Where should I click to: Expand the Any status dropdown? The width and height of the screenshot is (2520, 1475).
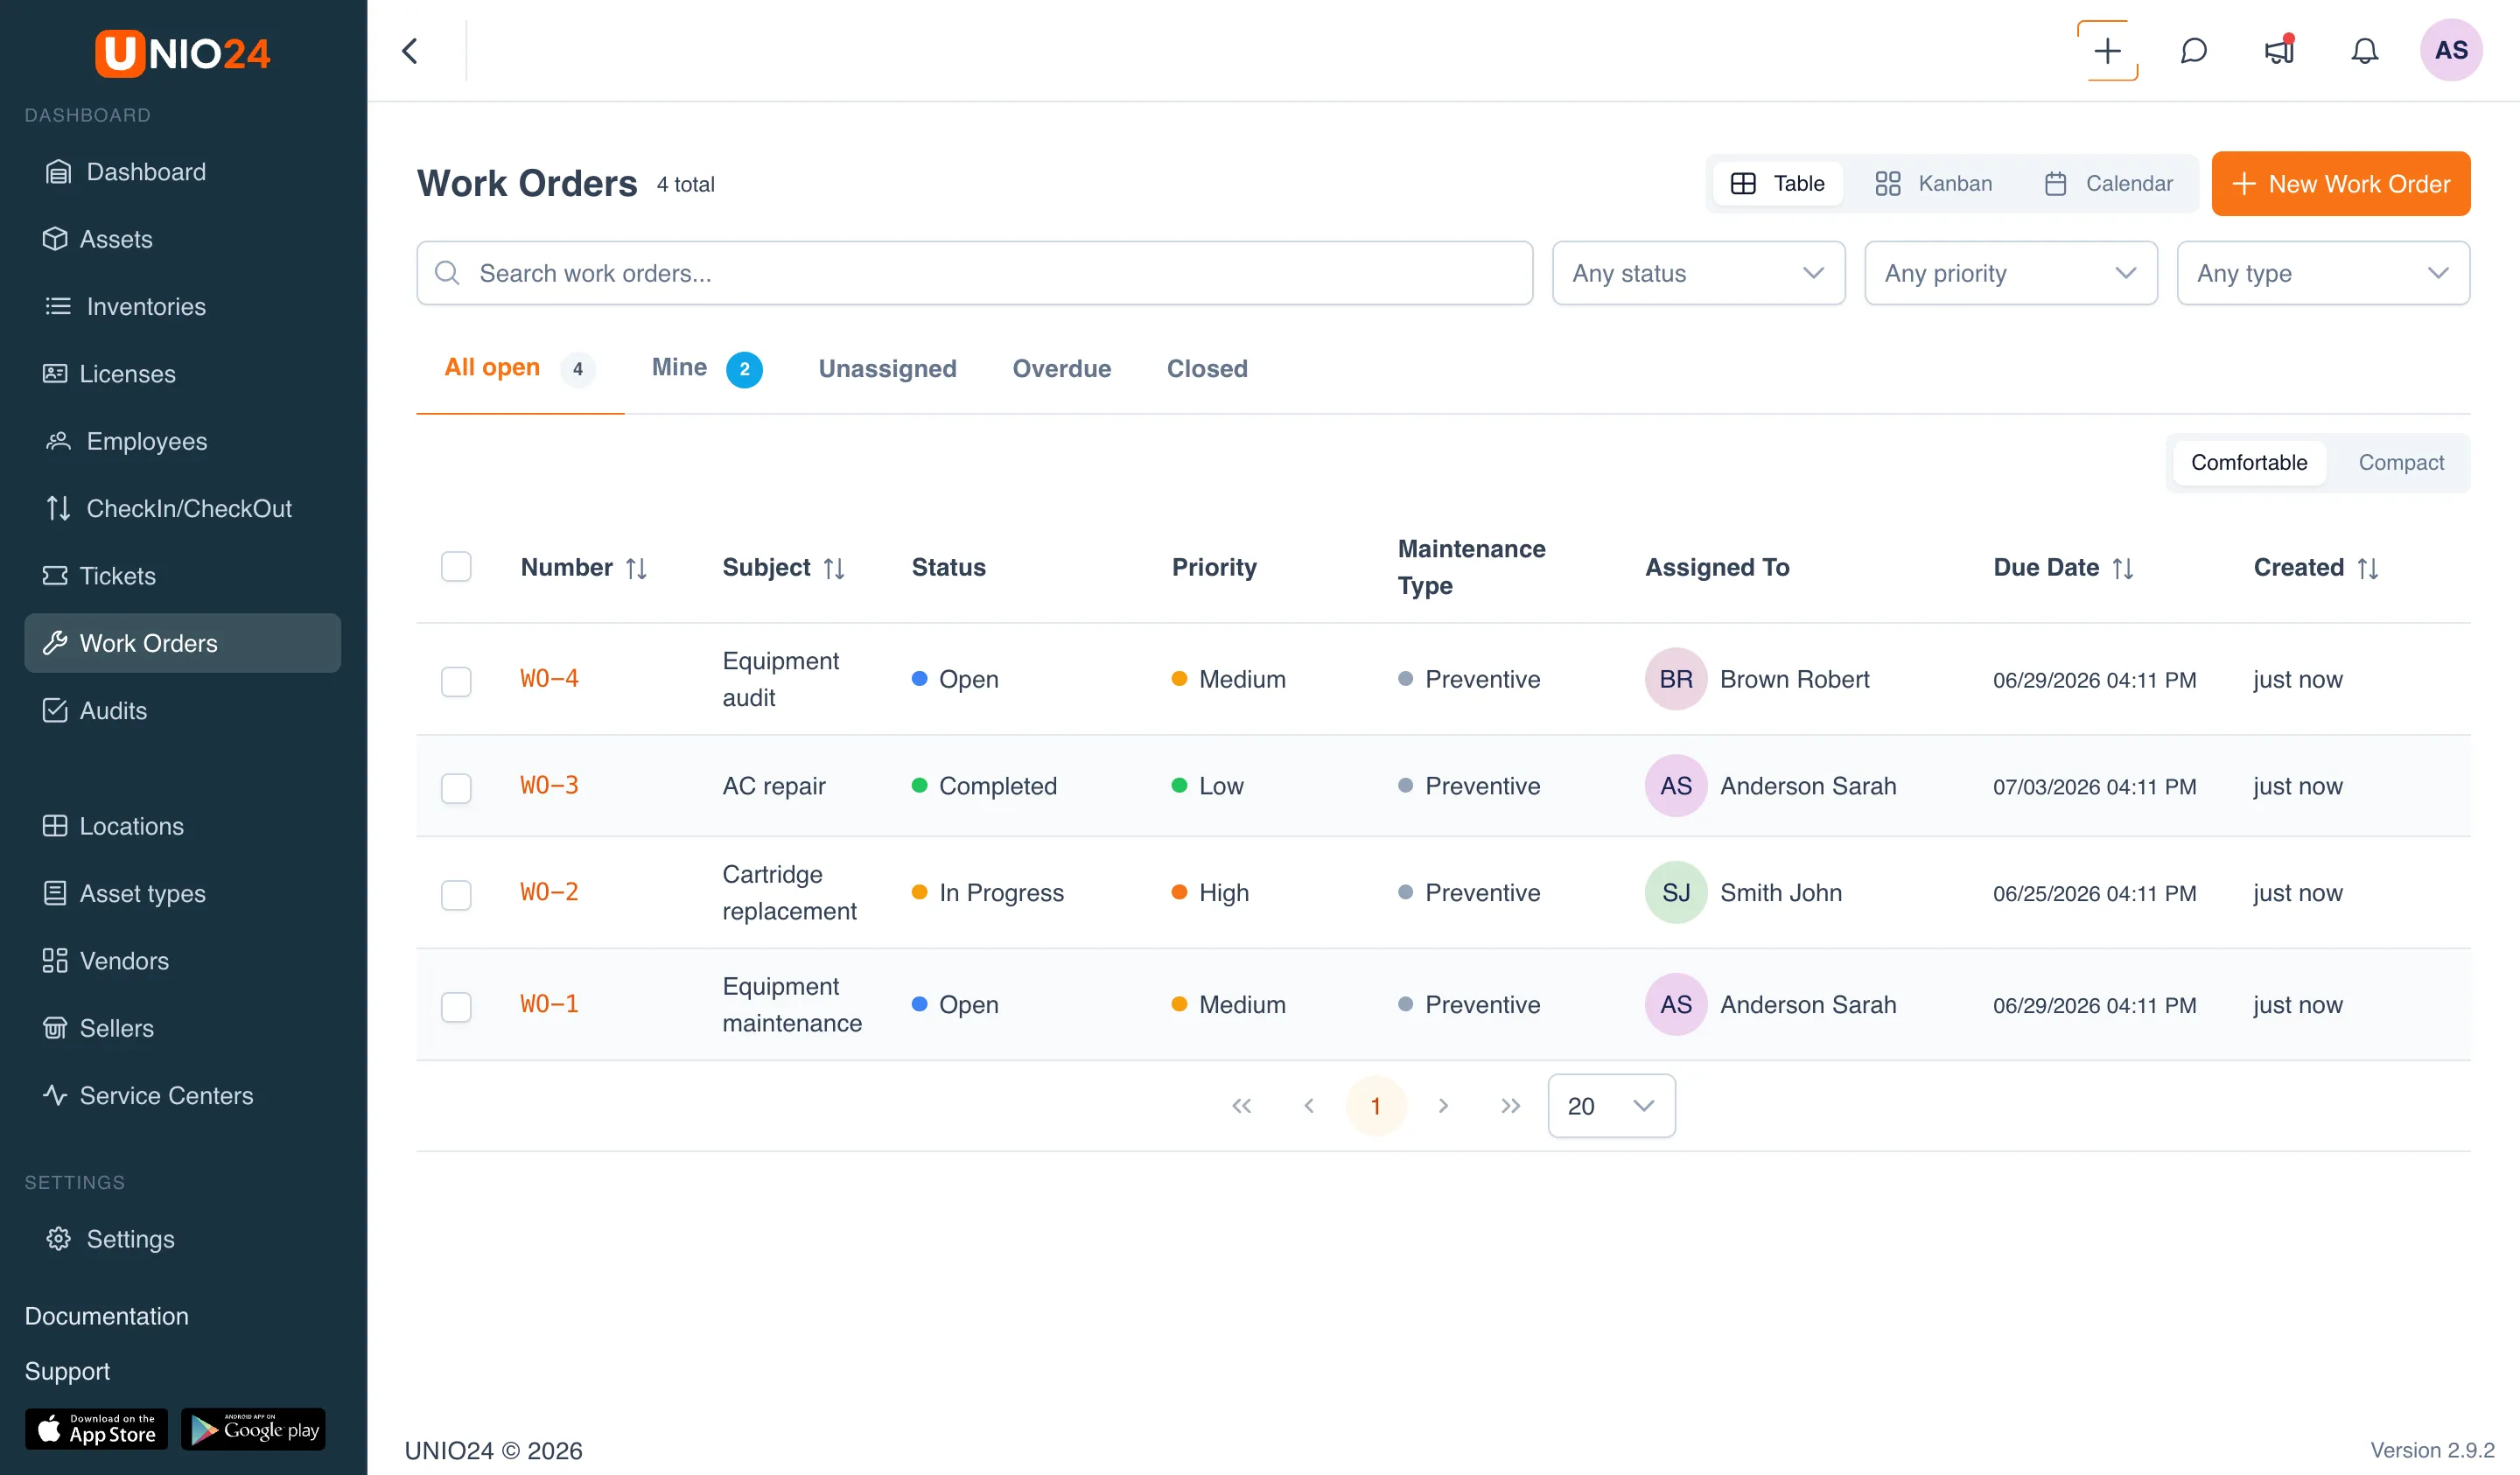[1698, 273]
